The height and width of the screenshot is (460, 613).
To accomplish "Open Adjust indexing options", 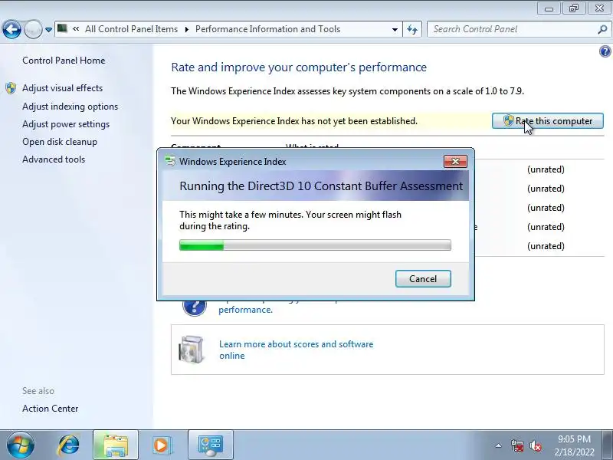I will click(x=70, y=107).
